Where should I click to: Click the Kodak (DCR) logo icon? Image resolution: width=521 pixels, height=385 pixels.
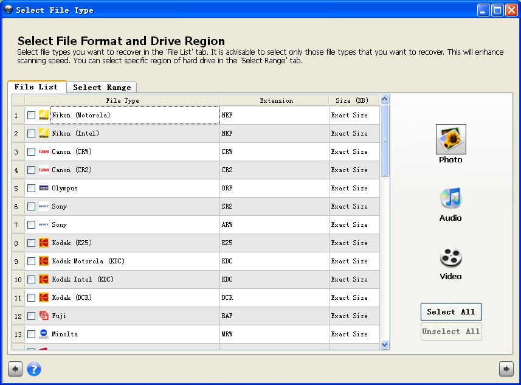[x=44, y=297]
